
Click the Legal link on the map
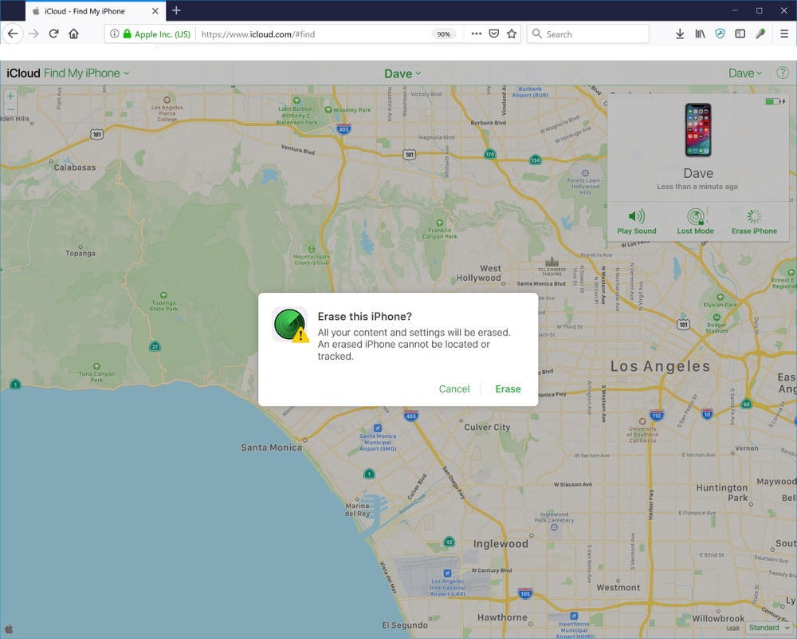point(732,629)
